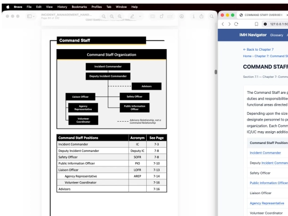Toggle the Preview sidebar view button

coord(29,17)
